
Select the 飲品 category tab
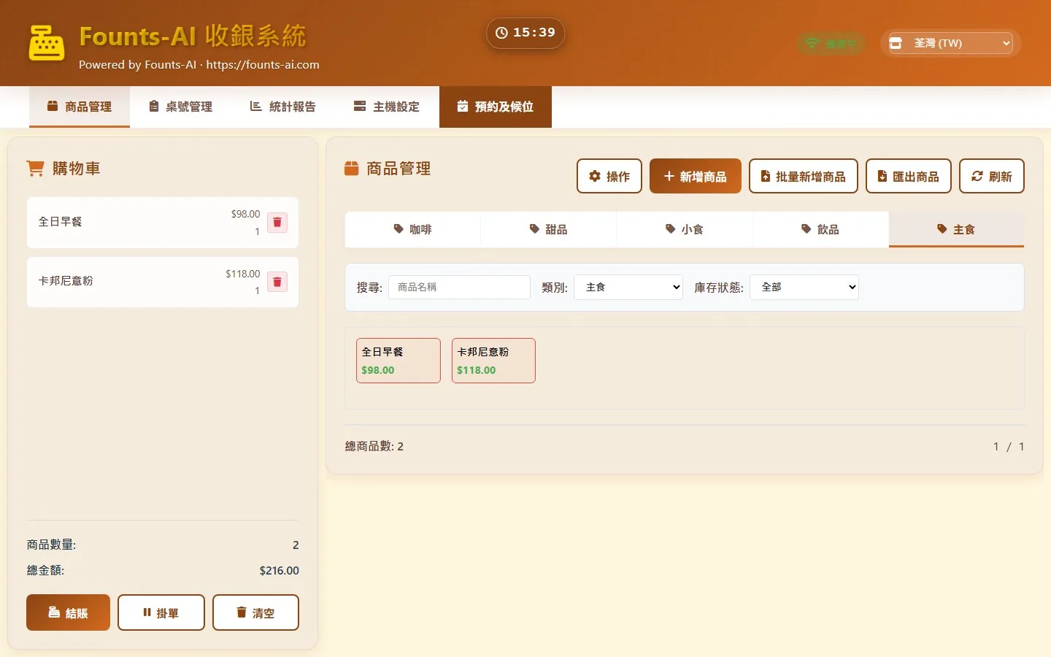(x=820, y=229)
